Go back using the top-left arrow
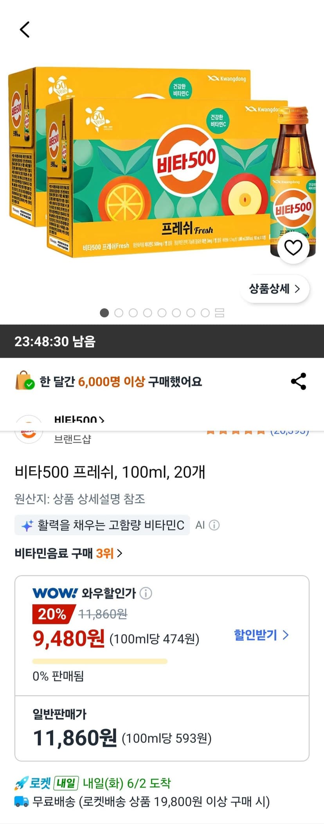The width and height of the screenshot is (324, 824). (25, 30)
